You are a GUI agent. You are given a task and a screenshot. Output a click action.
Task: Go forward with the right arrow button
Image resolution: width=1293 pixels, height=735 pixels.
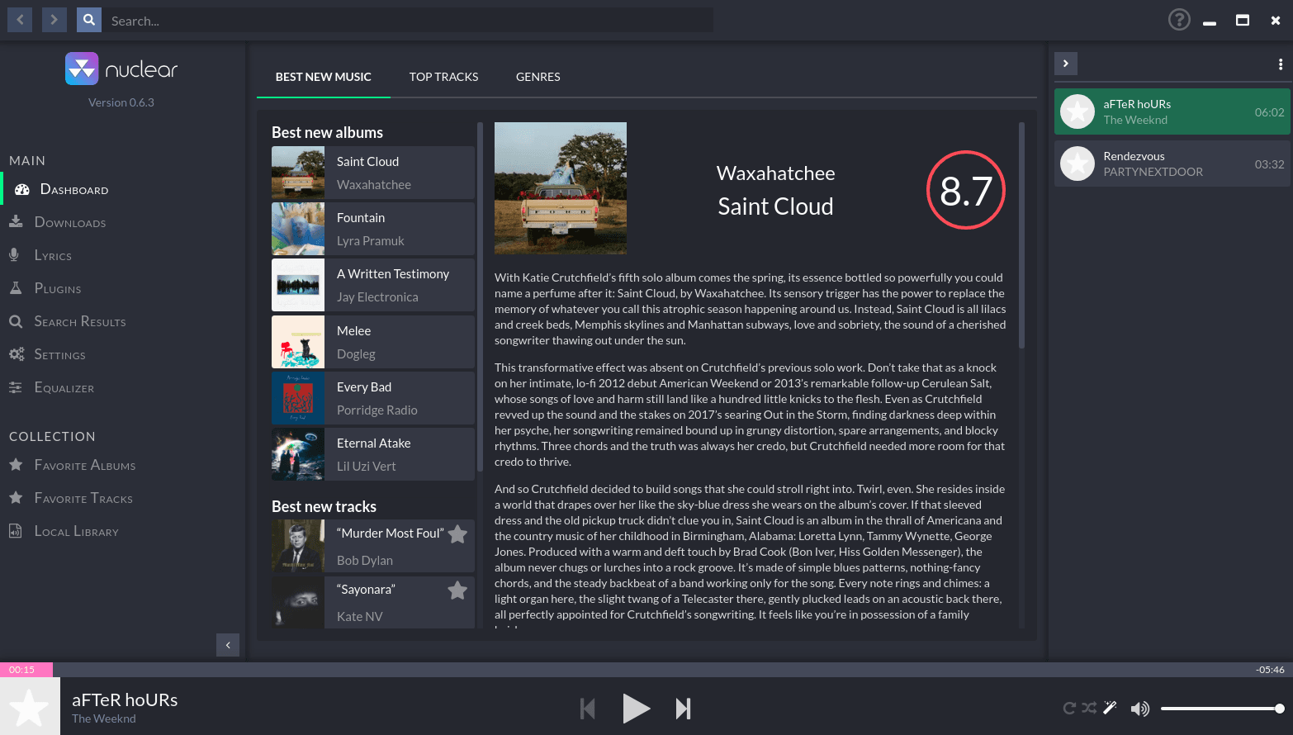click(x=54, y=19)
